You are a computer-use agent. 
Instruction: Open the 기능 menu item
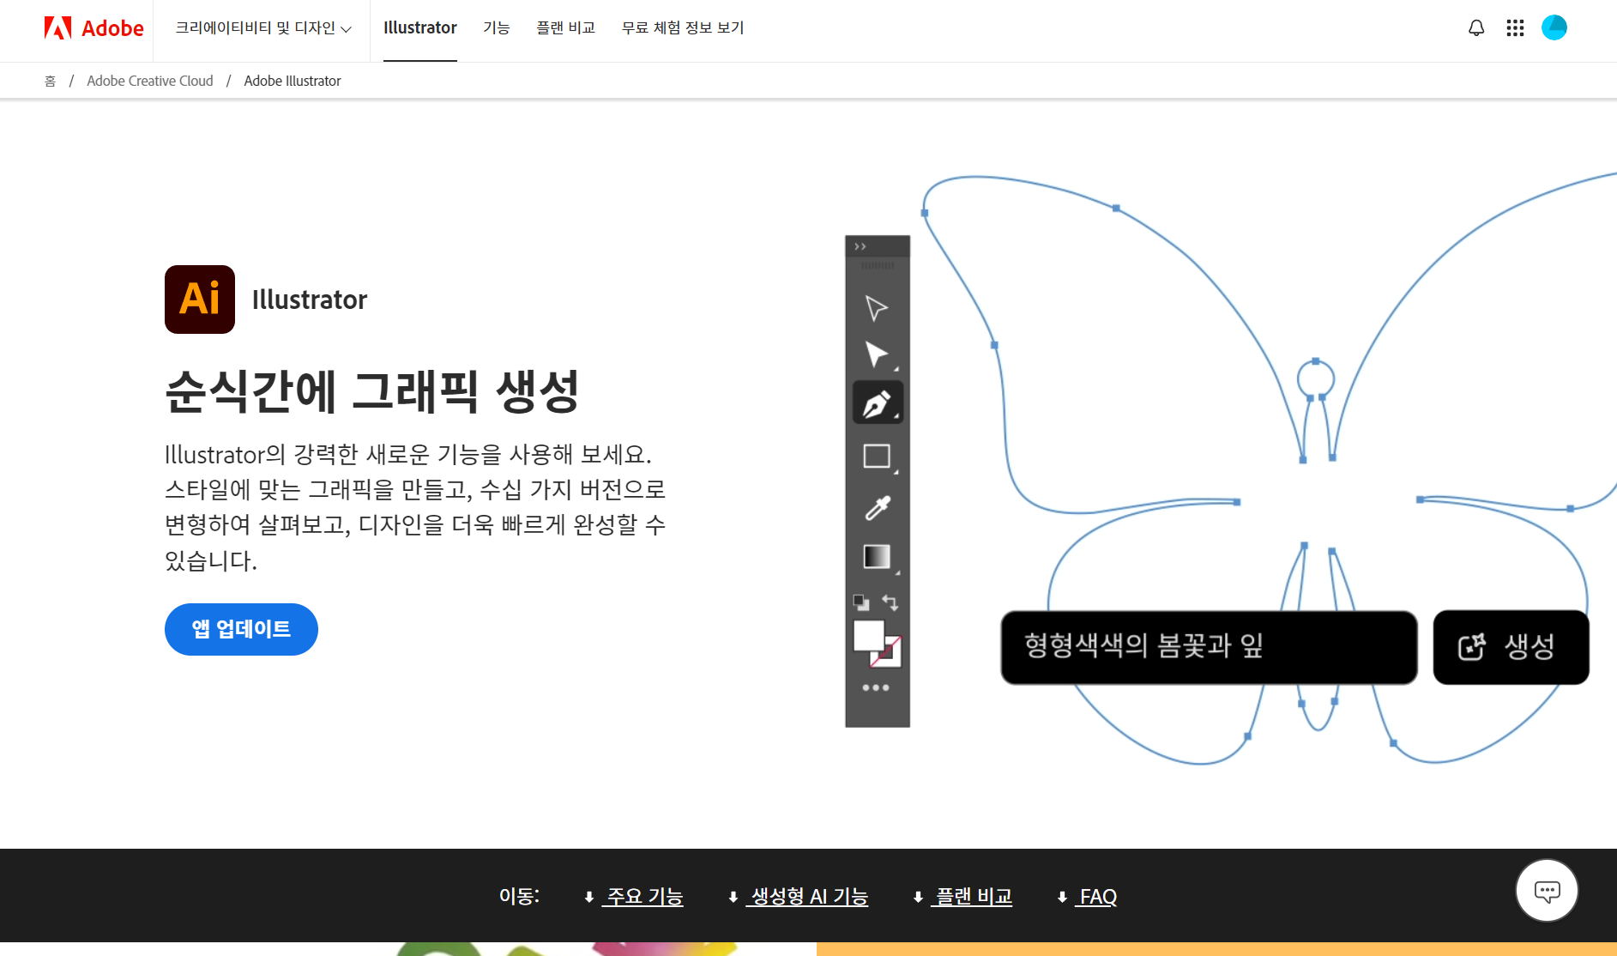(x=497, y=28)
